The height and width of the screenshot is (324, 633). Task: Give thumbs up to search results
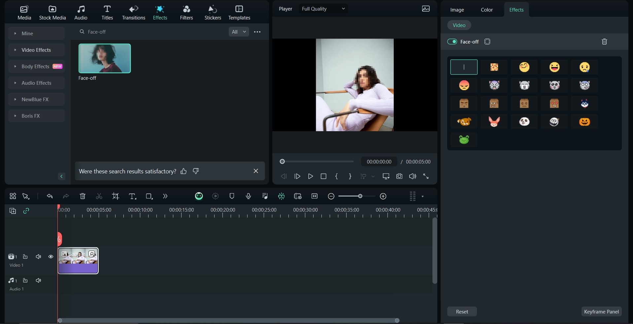[x=183, y=171]
